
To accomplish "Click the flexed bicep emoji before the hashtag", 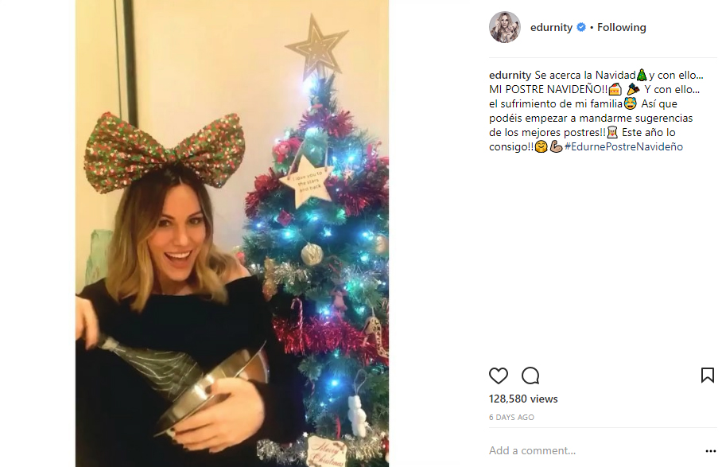I will point(557,147).
